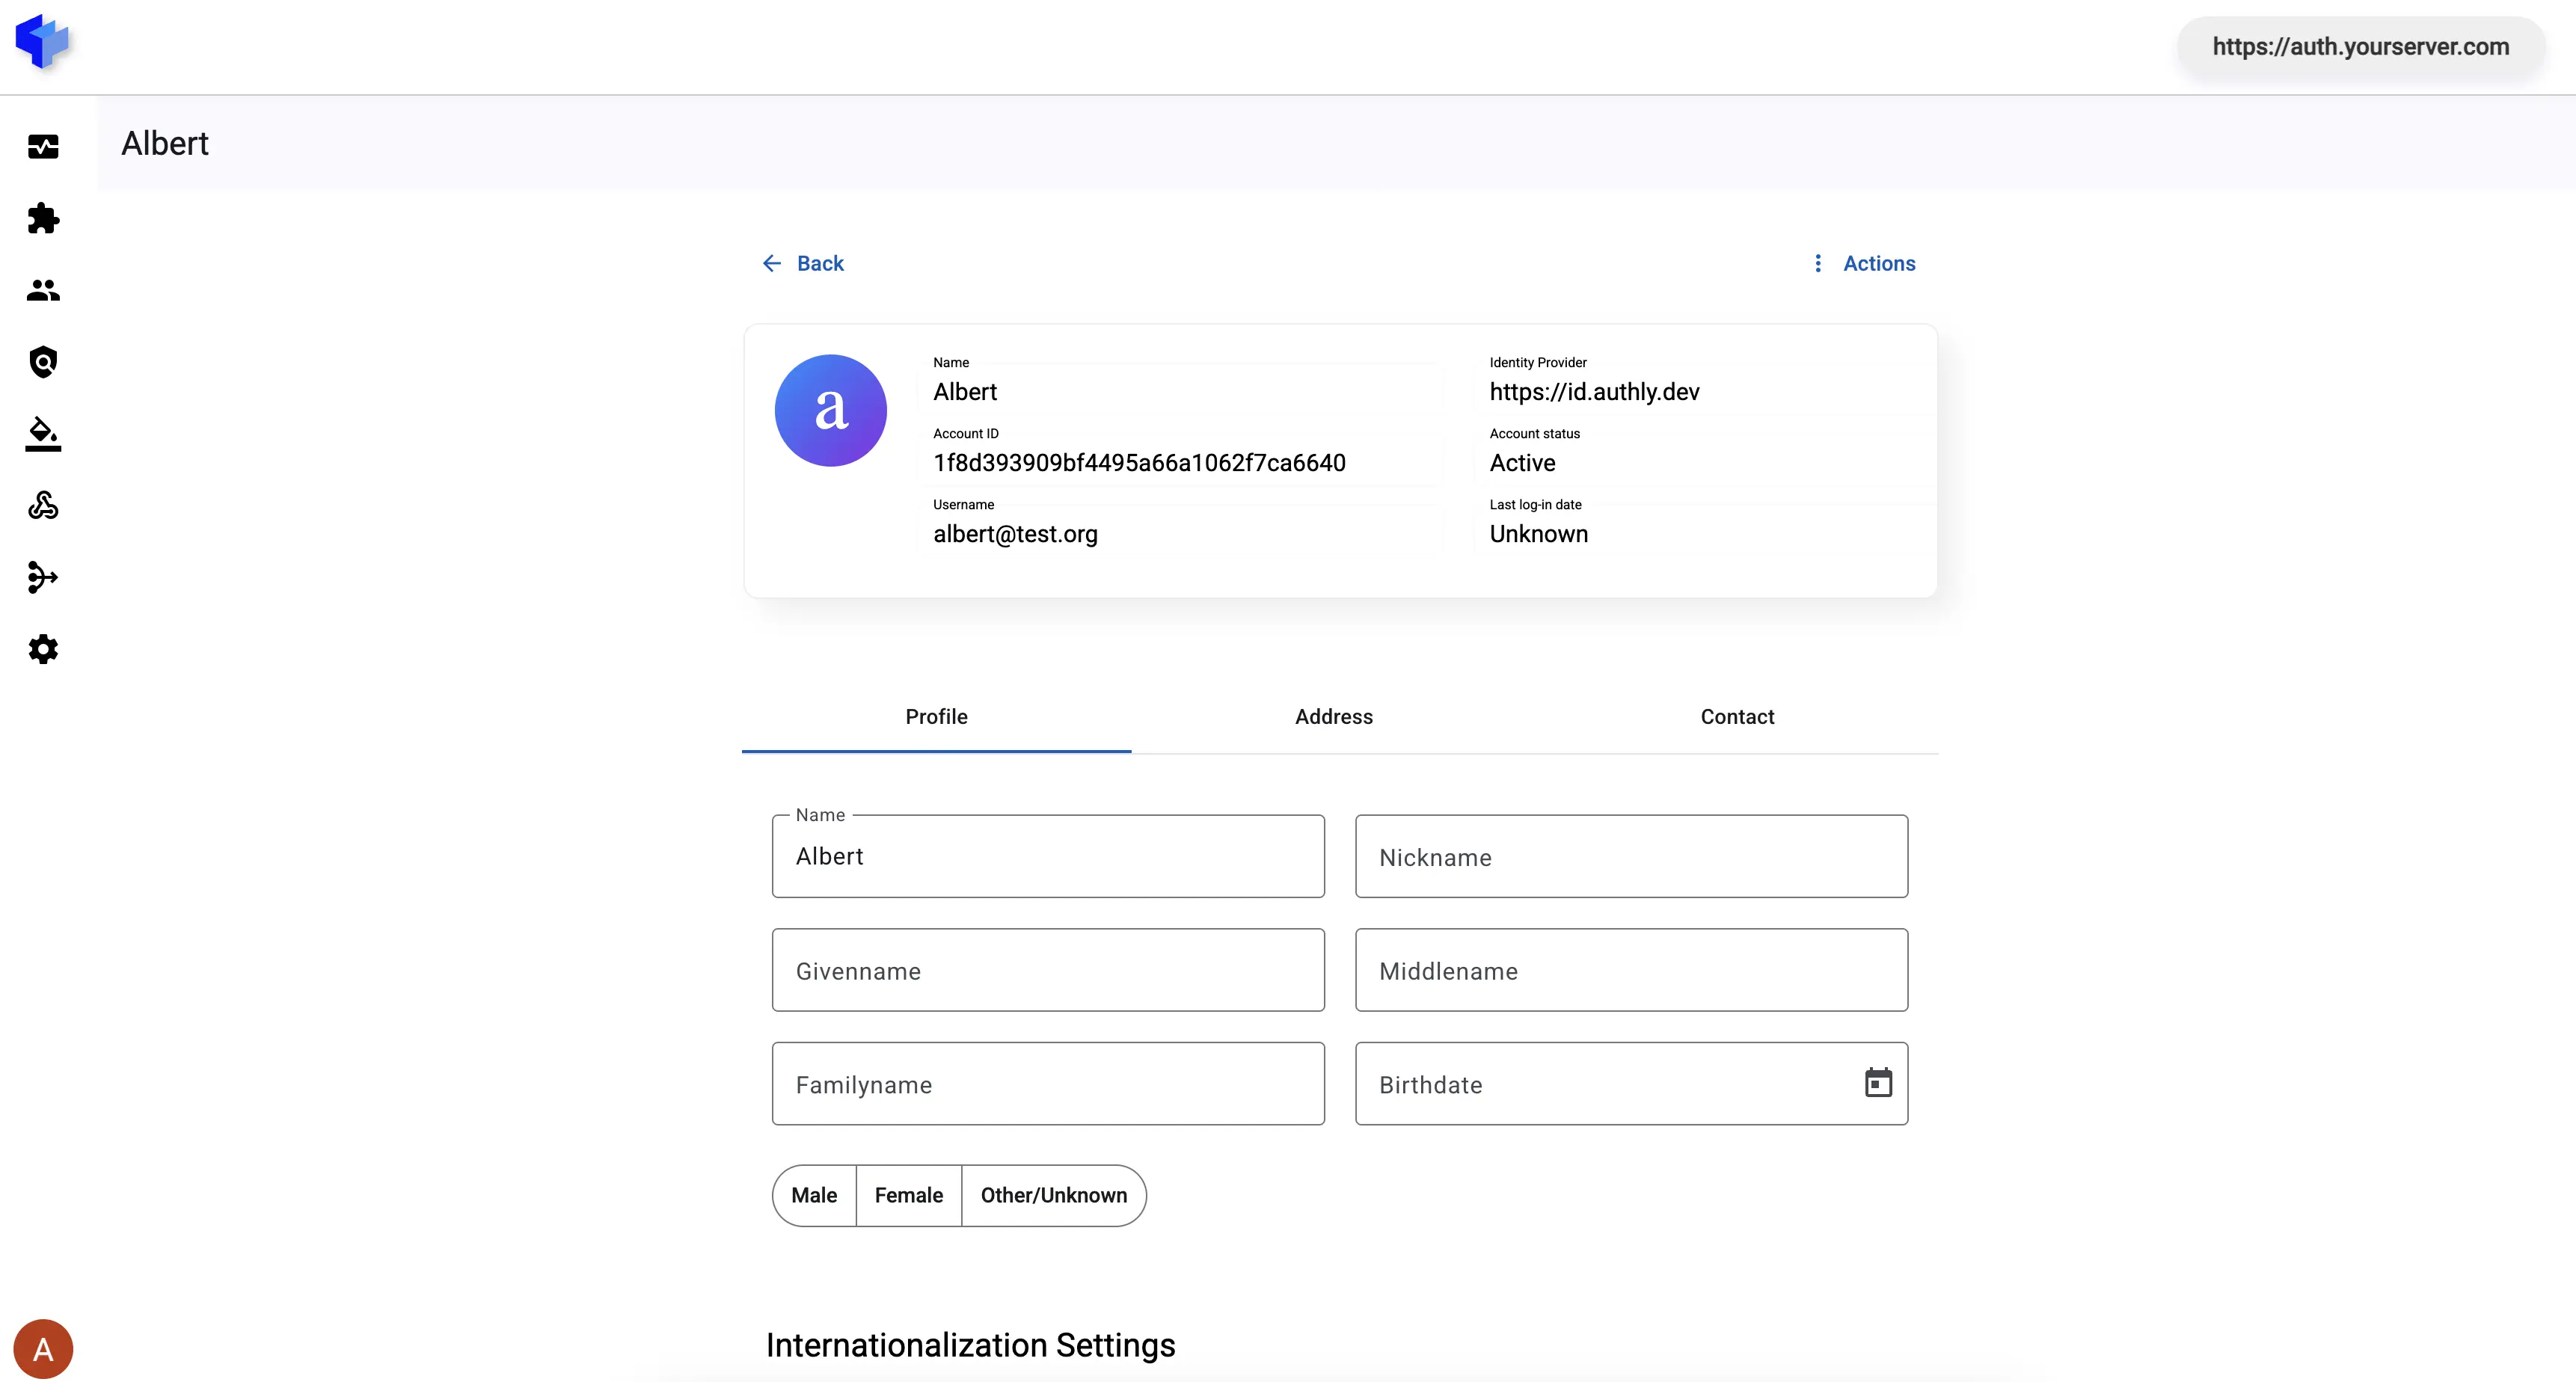Screen dimensions: 2576x1382
Task: Focus the Birthdate input field
Action: (1631, 1084)
